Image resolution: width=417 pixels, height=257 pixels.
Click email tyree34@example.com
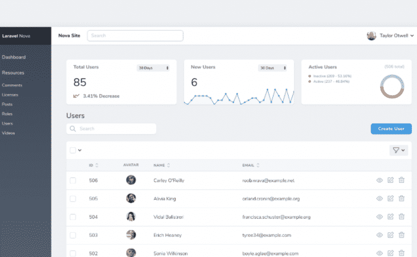[266, 235]
